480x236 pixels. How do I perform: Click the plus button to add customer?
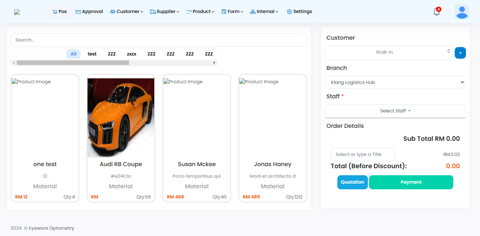click(460, 53)
